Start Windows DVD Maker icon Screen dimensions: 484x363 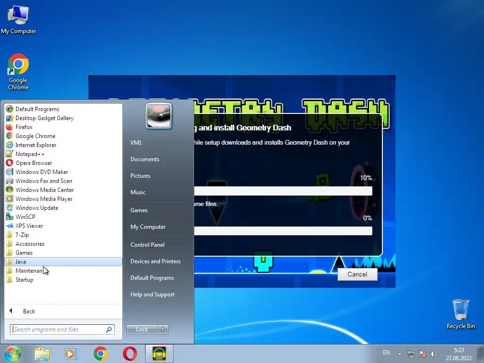click(x=9, y=172)
